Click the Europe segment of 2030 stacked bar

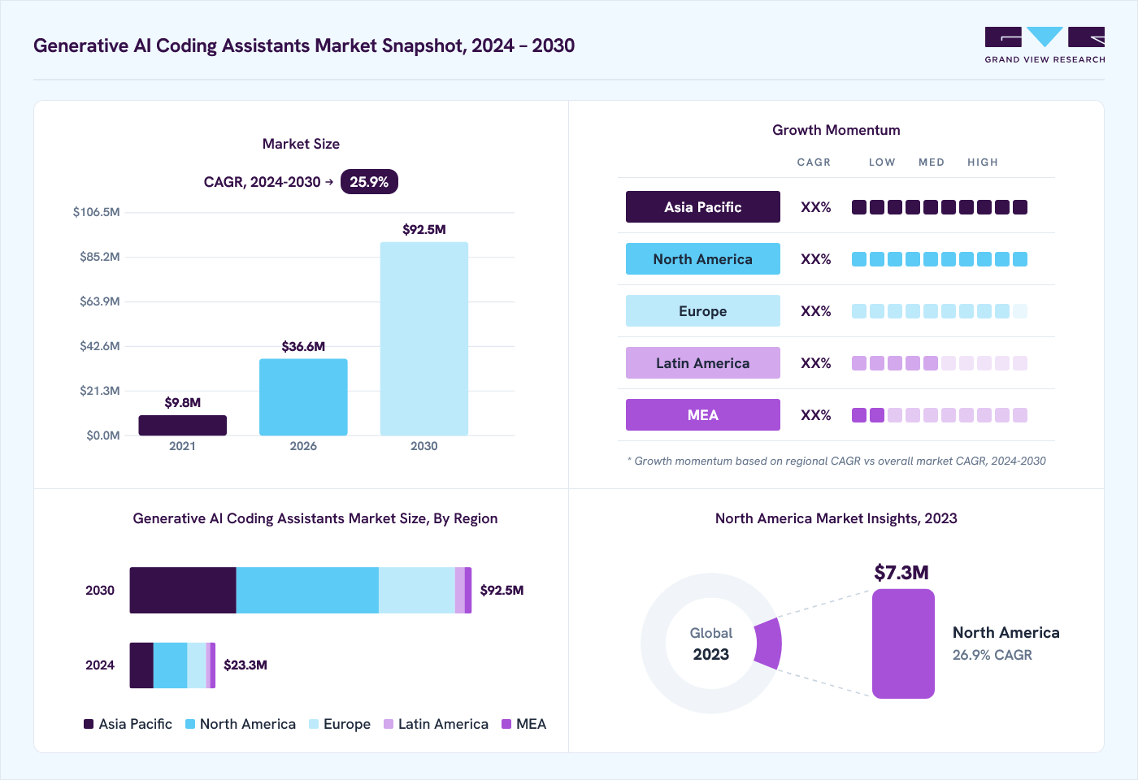(417, 591)
